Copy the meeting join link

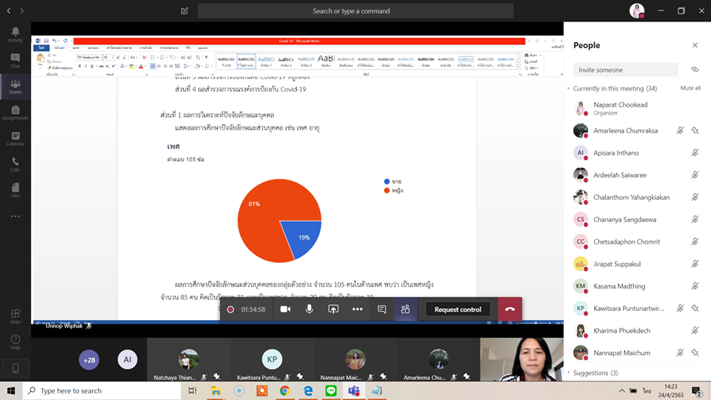695,70
